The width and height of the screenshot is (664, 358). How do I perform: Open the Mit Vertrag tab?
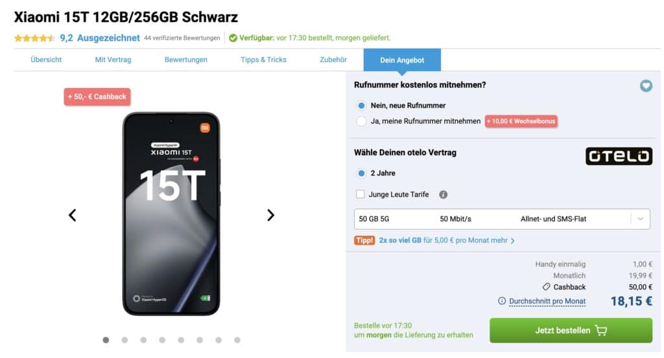tap(113, 60)
